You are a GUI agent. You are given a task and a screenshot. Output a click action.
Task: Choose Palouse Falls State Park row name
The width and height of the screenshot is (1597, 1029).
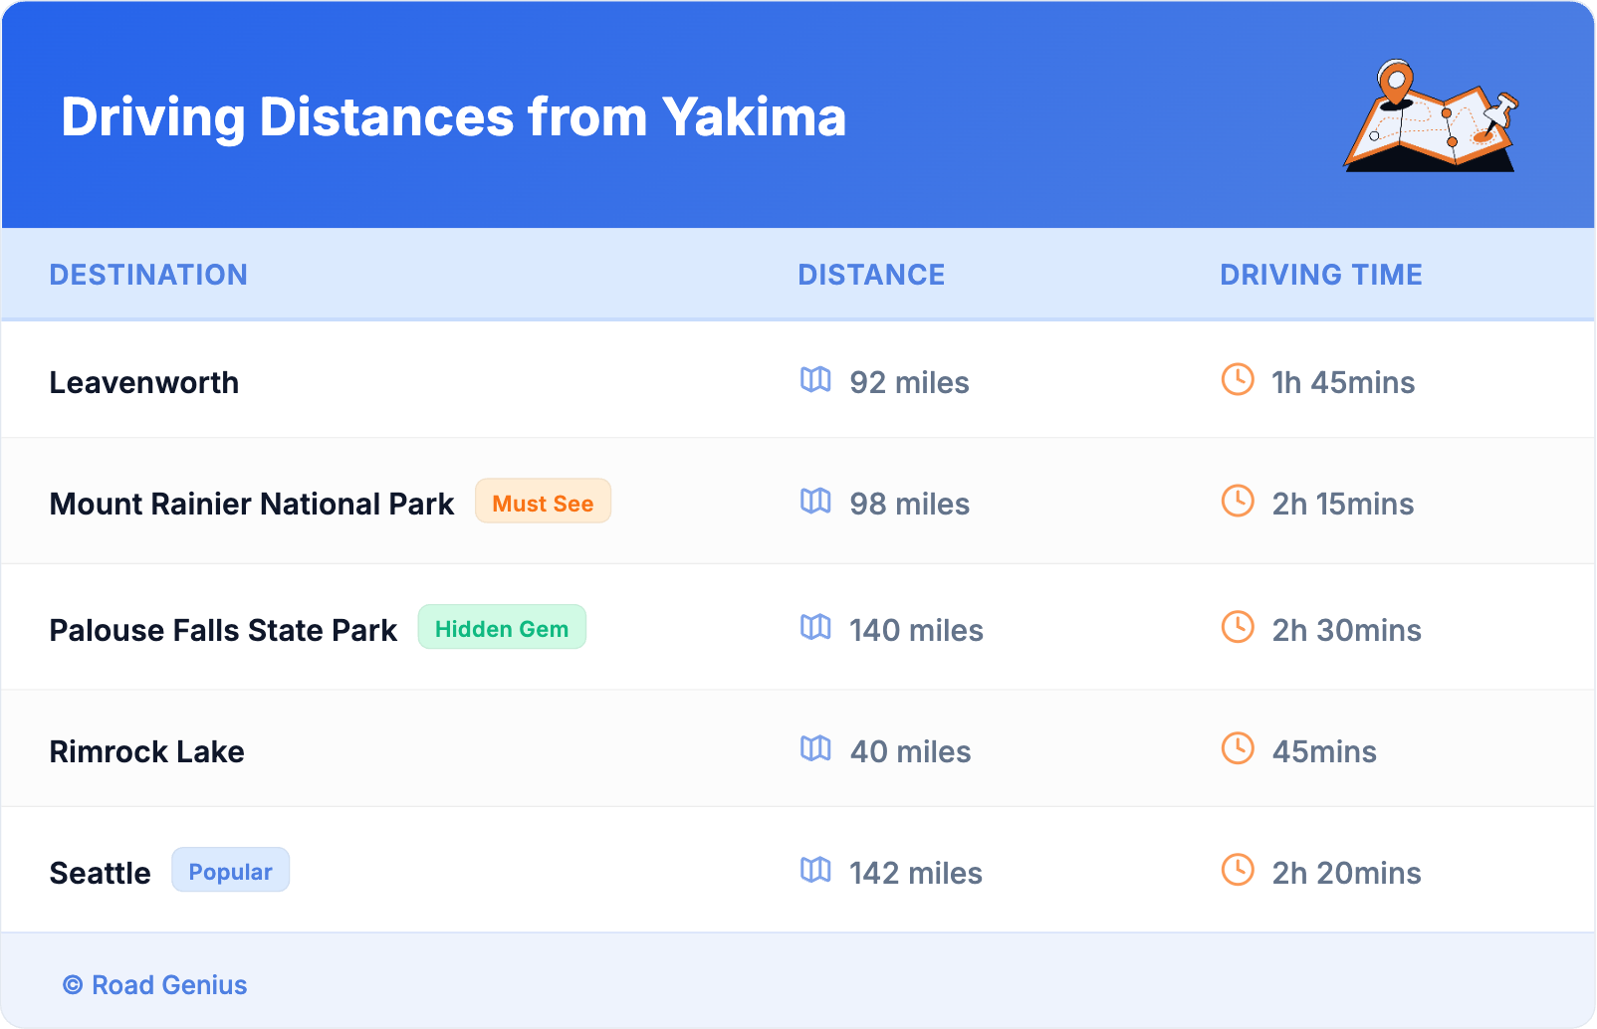pyautogui.click(x=223, y=631)
